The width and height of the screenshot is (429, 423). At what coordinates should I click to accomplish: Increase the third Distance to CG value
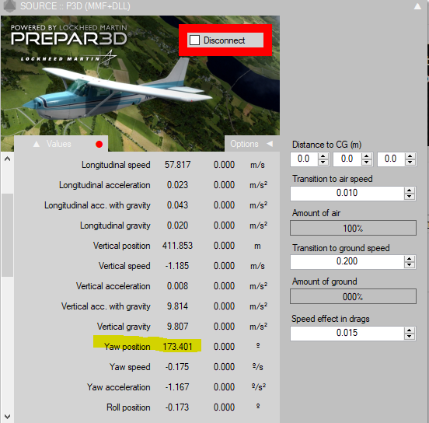[410, 156]
